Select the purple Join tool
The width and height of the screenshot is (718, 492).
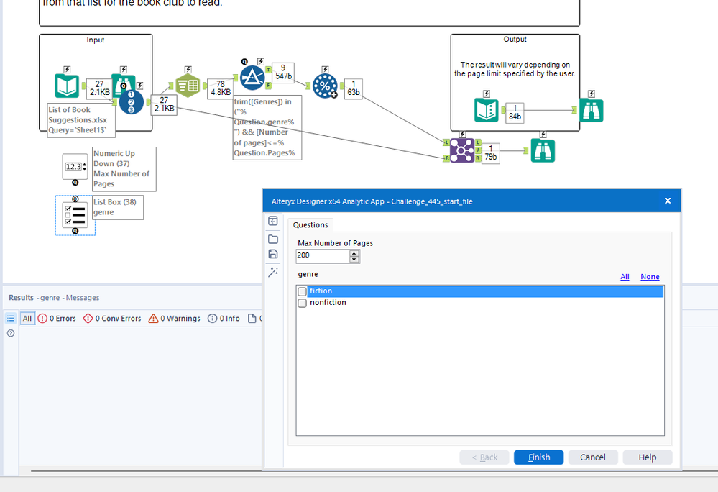pyautogui.click(x=462, y=150)
